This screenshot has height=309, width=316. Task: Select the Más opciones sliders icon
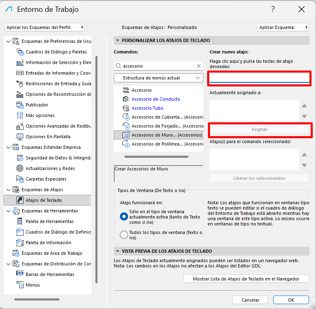pos(20,115)
